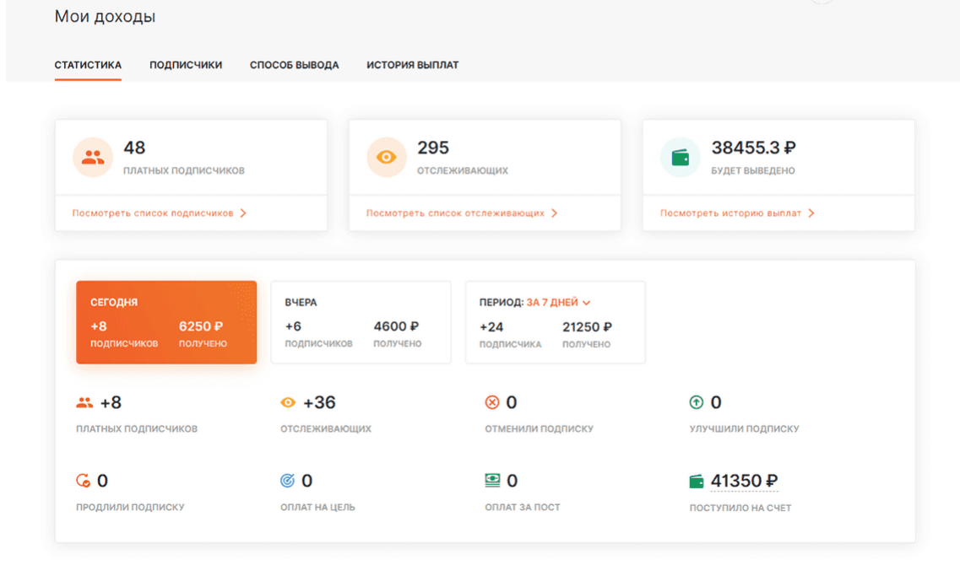Click chevron next to список отслеживающих link
Screen dimensions: 960x565
[x=554, y=213]
